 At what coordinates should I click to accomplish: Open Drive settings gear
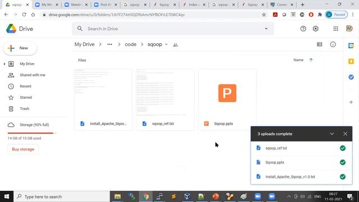(315, 29)
